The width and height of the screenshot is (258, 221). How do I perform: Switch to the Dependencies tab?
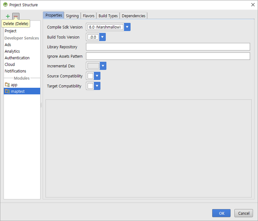point(133,16)
